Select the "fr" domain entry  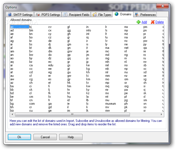pyautogui.click(x=49, y=100)
